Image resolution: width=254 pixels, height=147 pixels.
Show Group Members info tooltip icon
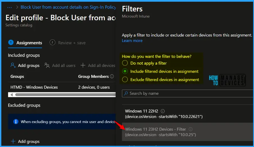[x=112, y=76]
